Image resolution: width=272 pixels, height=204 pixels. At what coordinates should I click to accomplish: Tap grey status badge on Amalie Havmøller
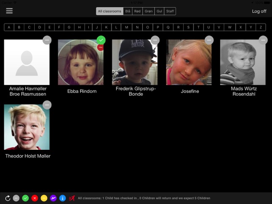pyautogui.click(x=47, y=40)
